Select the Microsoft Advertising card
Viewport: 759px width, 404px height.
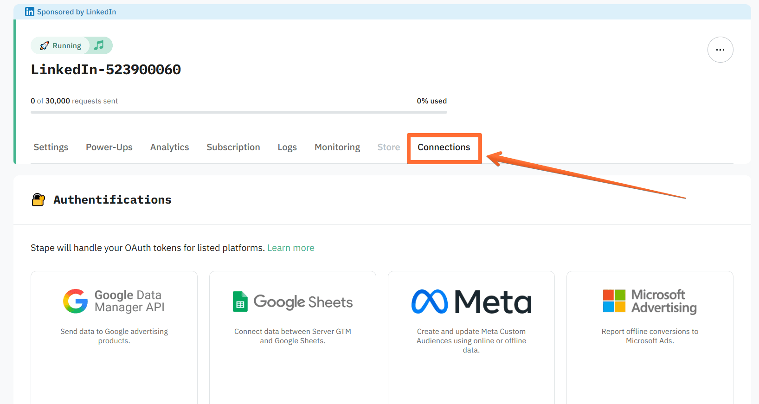point(650,338)
